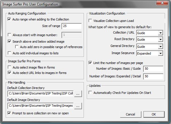Toggle Visualize Collection upon Load

point(90,20)
